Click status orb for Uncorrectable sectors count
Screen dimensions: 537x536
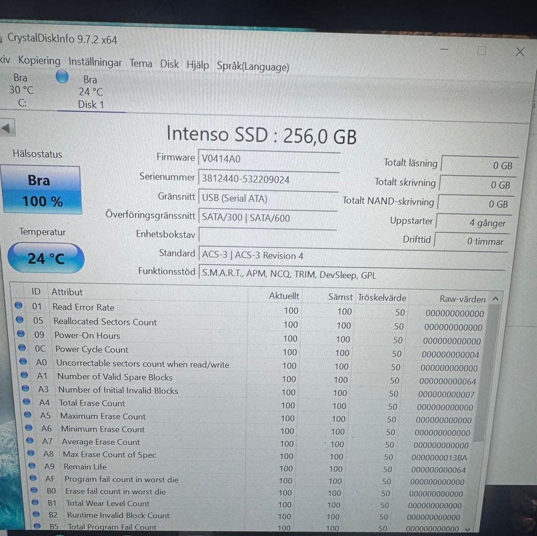[x=23, y=361]
